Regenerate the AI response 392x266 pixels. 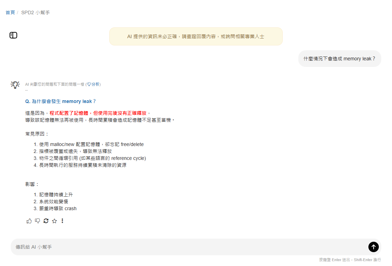click(x=46, y=221)
